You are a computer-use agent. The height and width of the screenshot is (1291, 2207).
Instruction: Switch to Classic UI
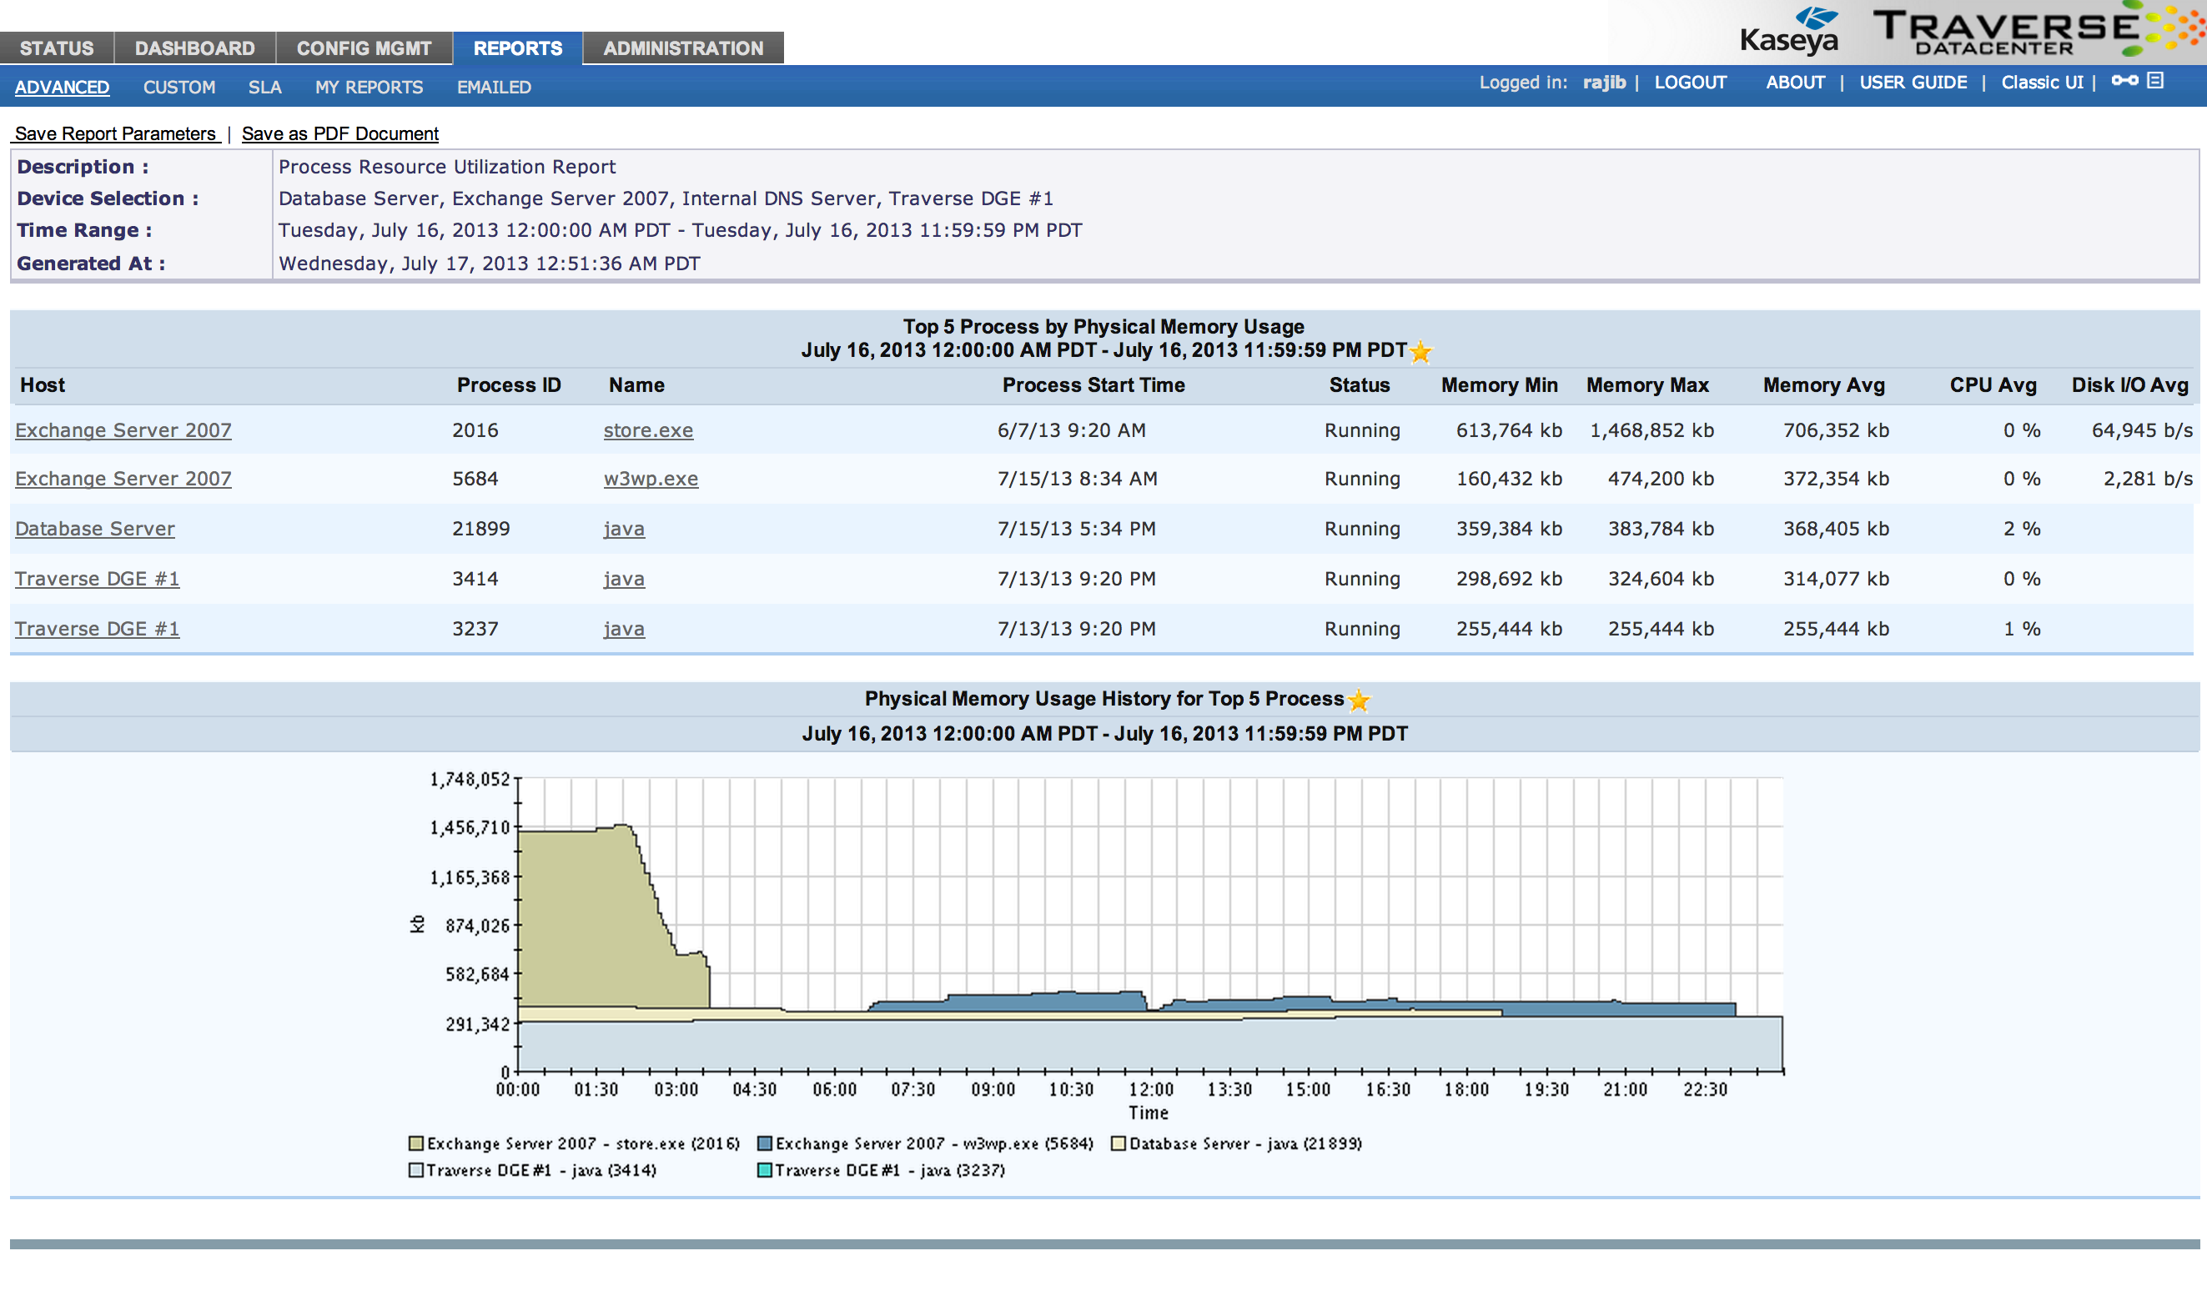click(x=2043, y=83)
